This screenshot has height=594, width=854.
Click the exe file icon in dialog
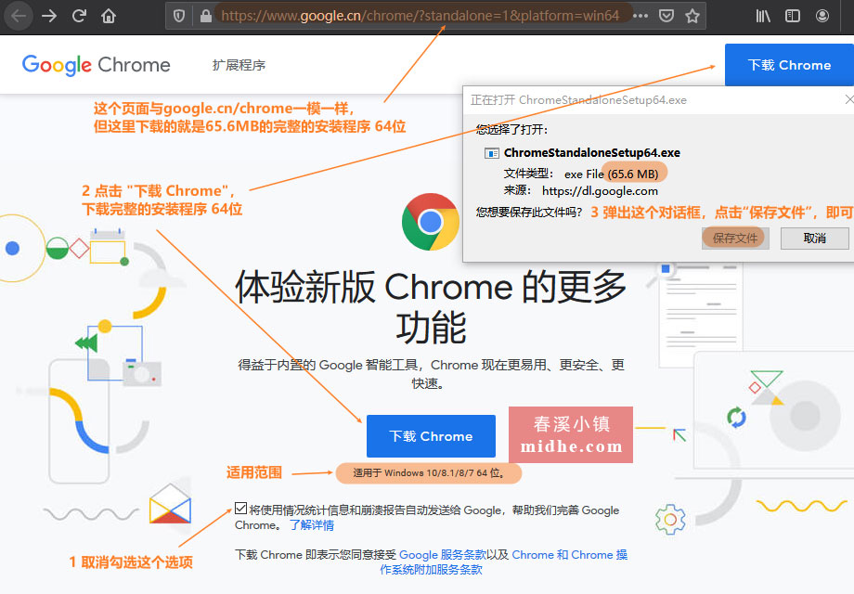(x=491, y=153)
